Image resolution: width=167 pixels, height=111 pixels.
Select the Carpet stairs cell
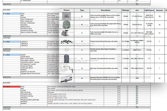tap(34, 57)
